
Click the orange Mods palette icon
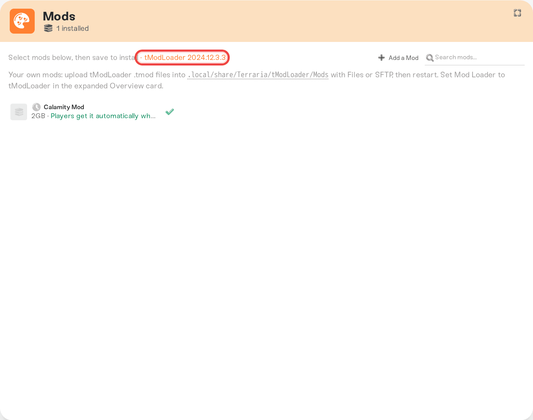(22, 21)
